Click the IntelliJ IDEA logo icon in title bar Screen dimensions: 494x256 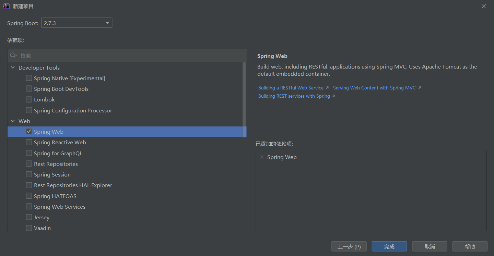pyautogui.click(x=7, y=6)
